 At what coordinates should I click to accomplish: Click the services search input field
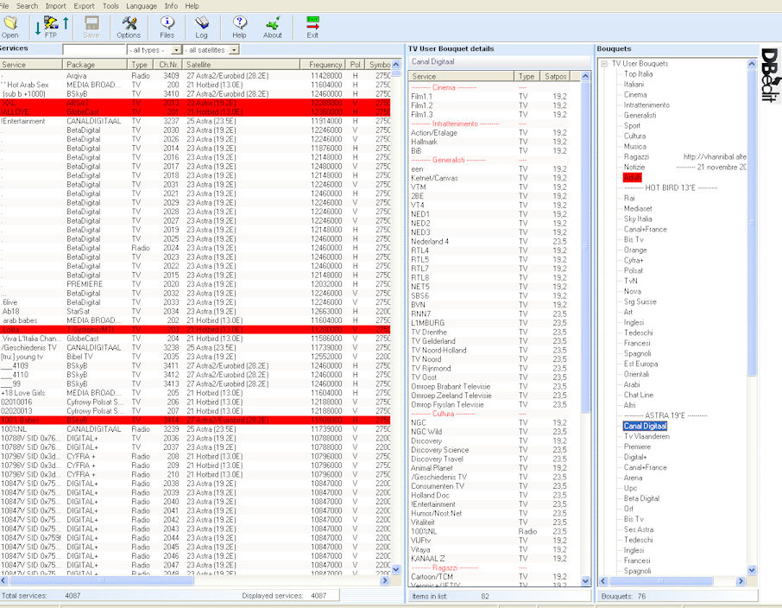click(x=94, y=50)
